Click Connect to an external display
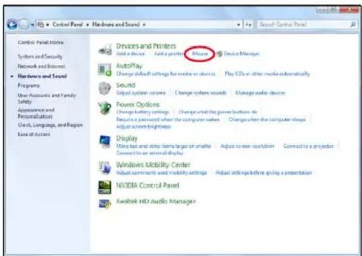362x256 pixels. click(150, 153)
